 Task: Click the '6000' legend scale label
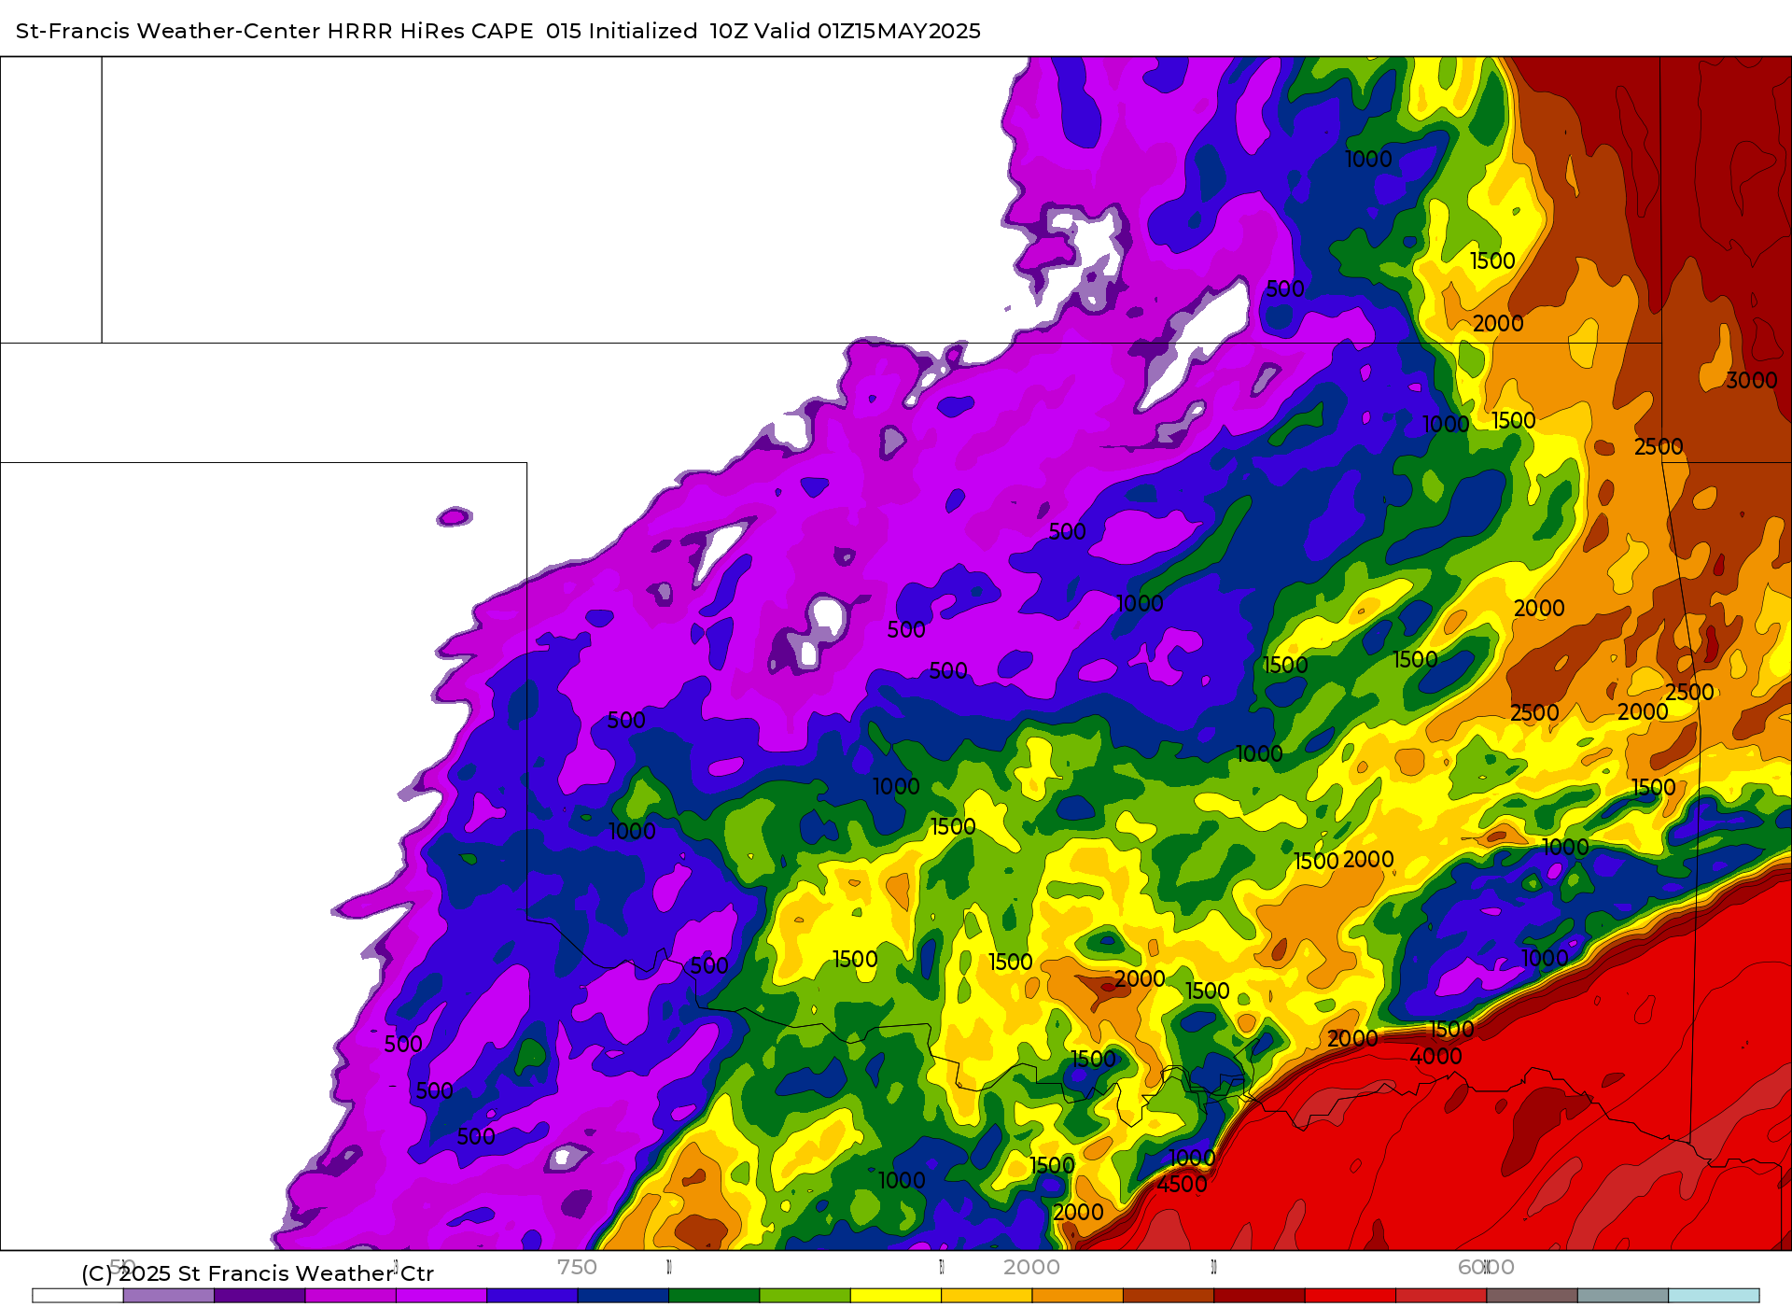coord(1486,1267)
